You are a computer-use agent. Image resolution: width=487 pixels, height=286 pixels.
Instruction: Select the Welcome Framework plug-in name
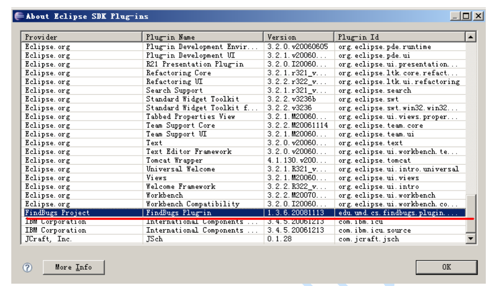180,186
